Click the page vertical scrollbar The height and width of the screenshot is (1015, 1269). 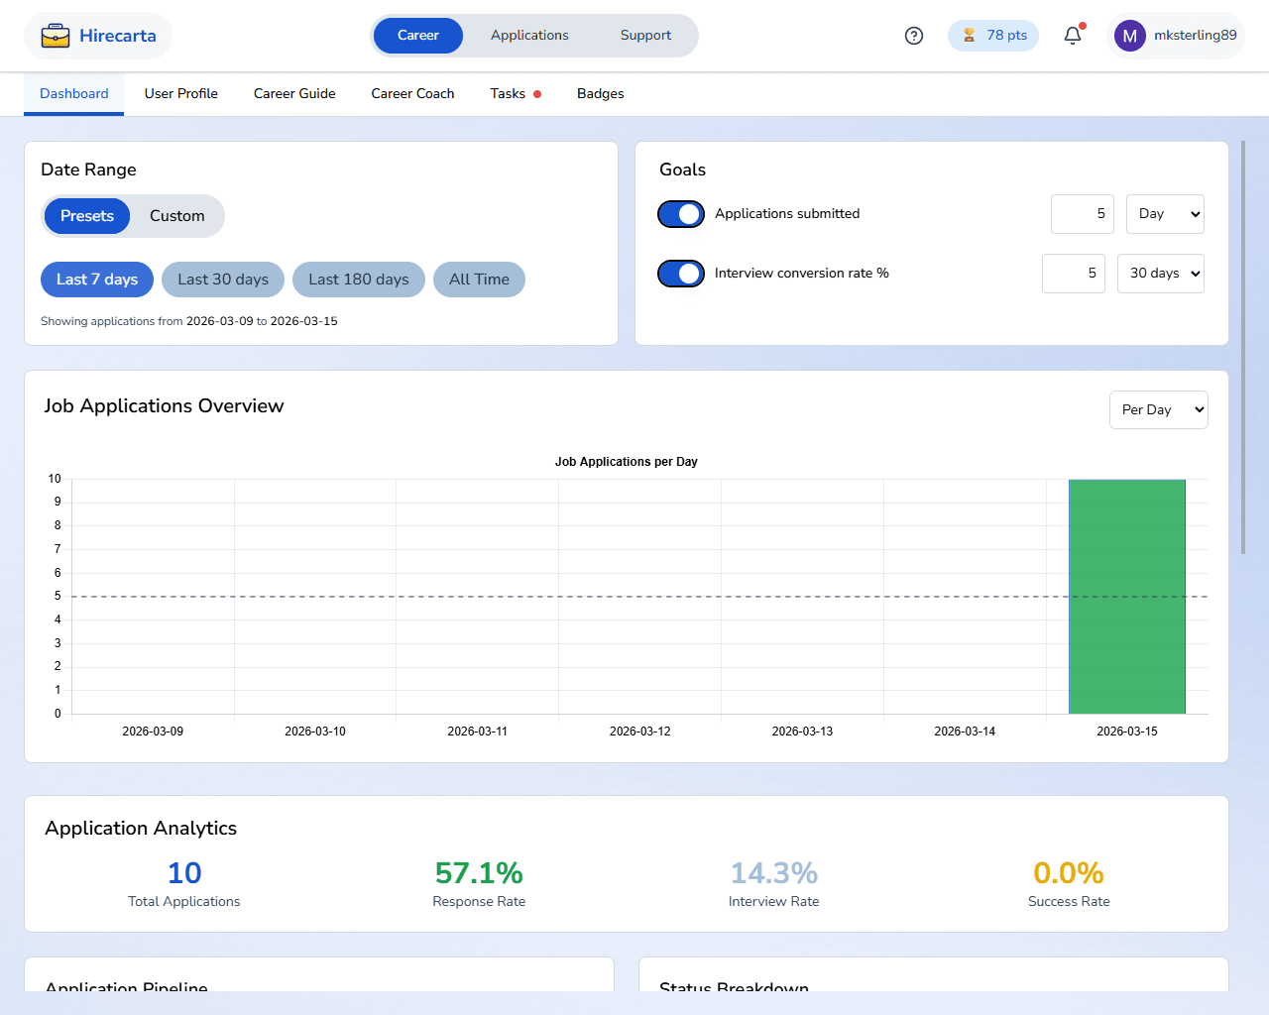tap(1243, 347)
